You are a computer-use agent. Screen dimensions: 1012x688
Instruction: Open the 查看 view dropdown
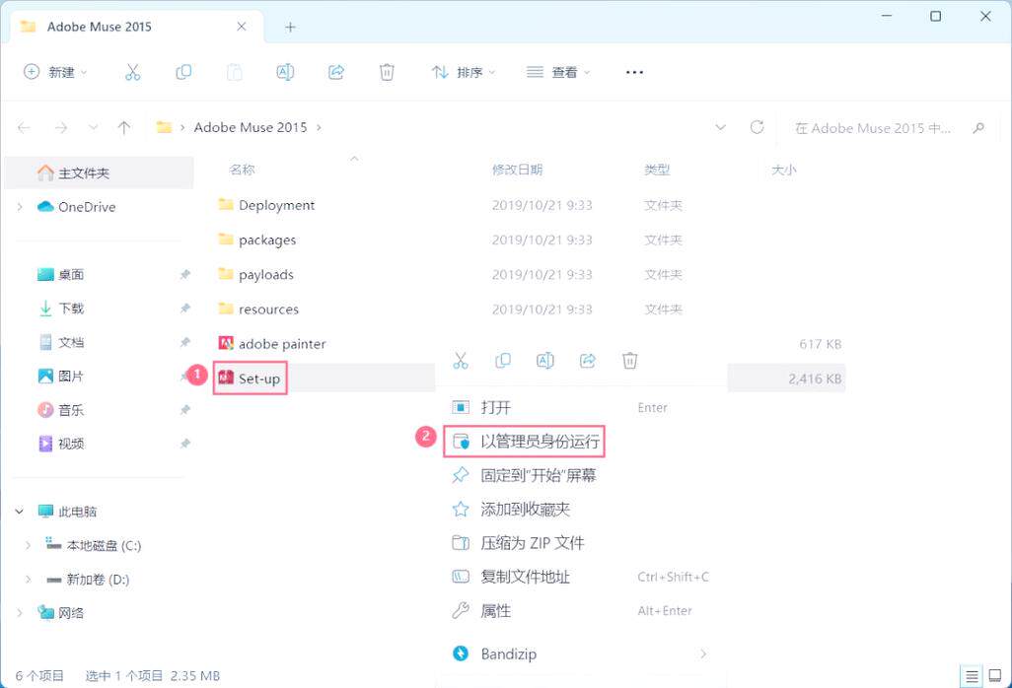pyautogui.click(x=558, y=72)
